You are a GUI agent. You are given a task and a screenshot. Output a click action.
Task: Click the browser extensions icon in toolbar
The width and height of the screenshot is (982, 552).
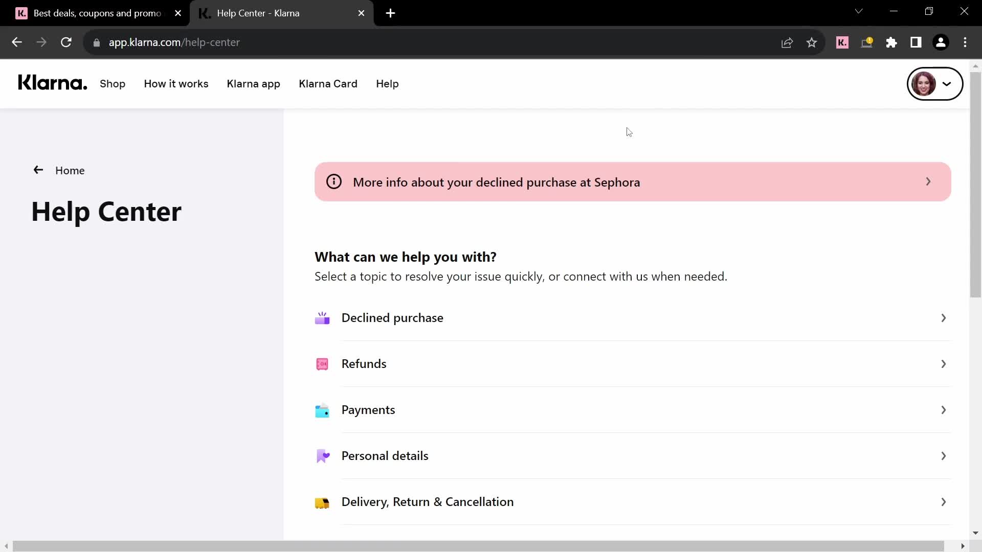pos(892,42)
